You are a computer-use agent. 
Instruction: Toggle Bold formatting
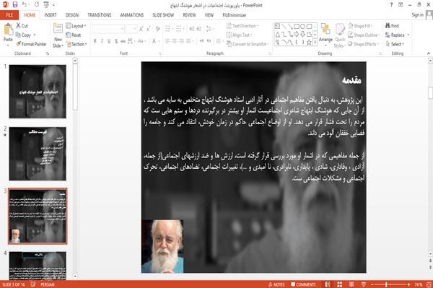pos(95,41)
